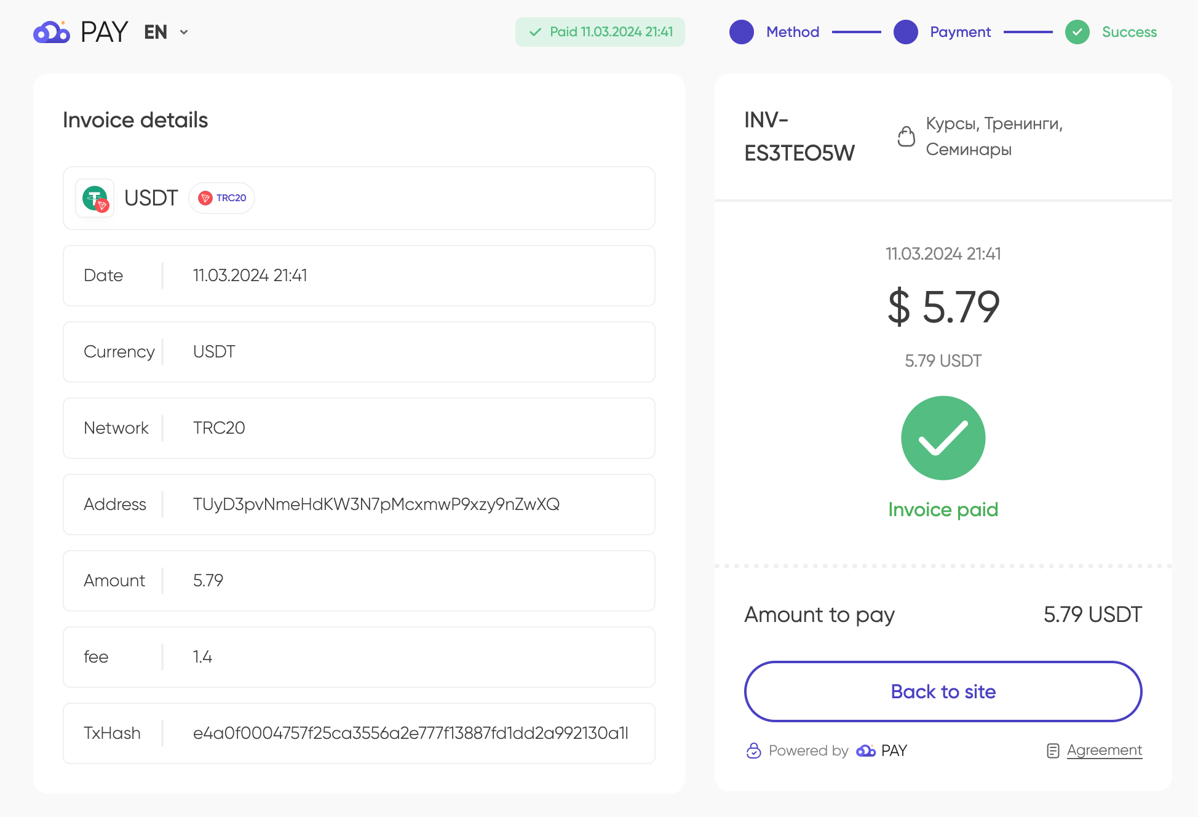Click the green Success step checkmark
Image resolution: width=1198 pixels, height=817 pixels.
[1077, 32]
